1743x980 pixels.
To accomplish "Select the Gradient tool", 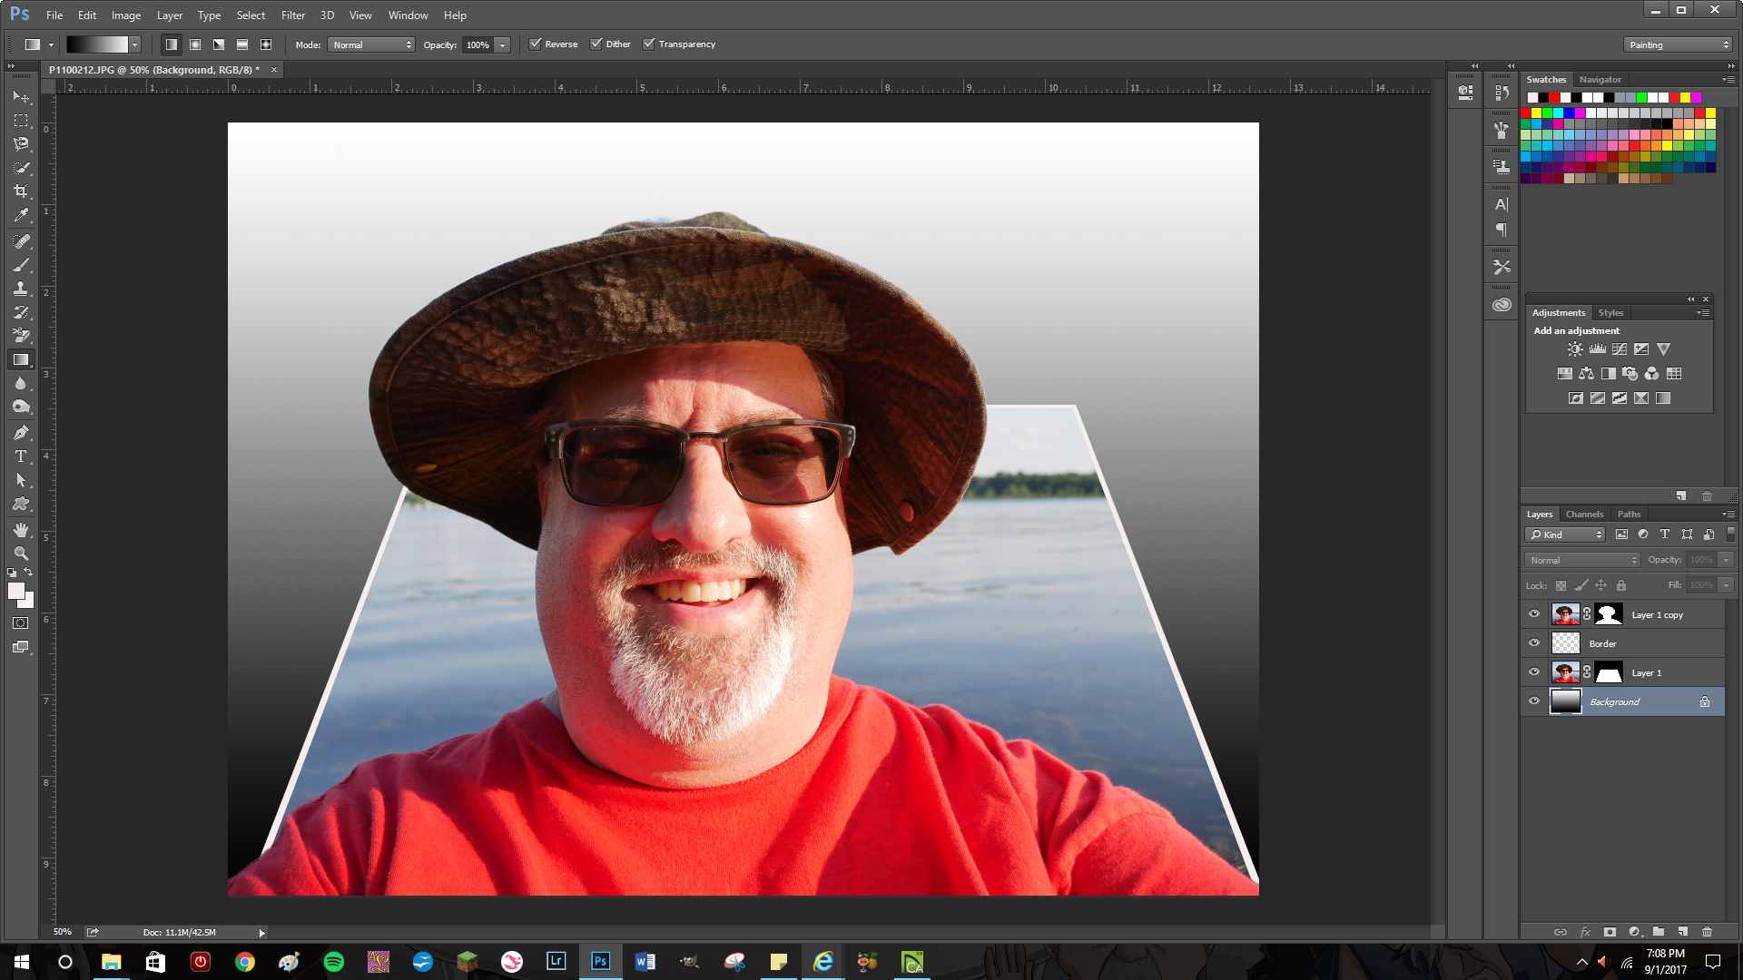I will [20, 359].
